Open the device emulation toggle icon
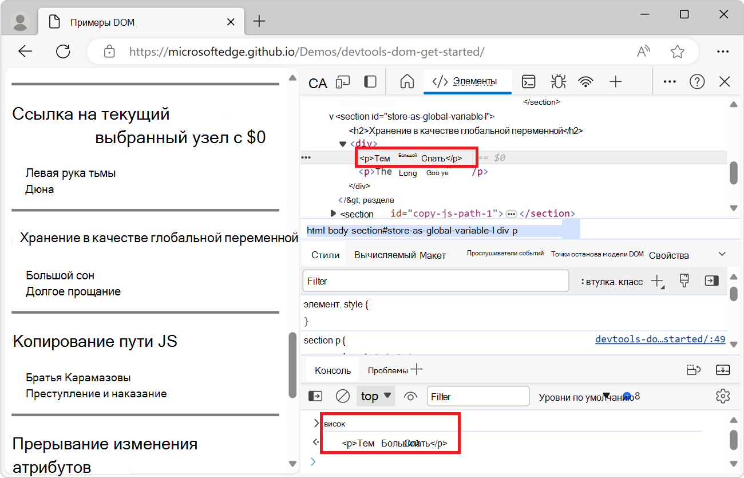744x478 pixels. pos(343,81)
